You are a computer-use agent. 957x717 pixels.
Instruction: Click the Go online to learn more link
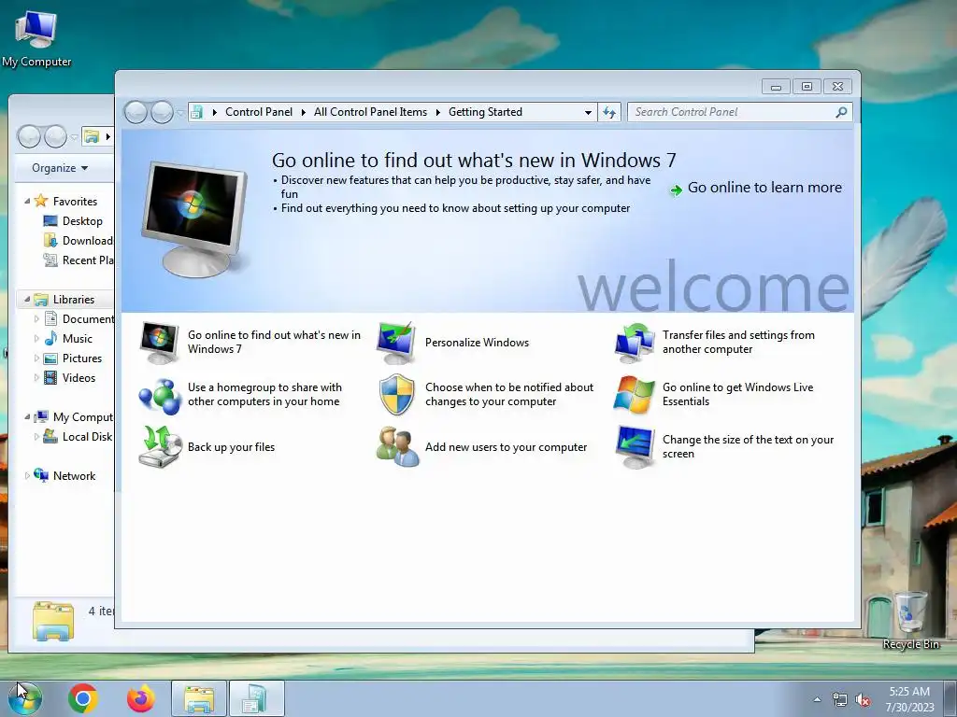coord(764,188)
